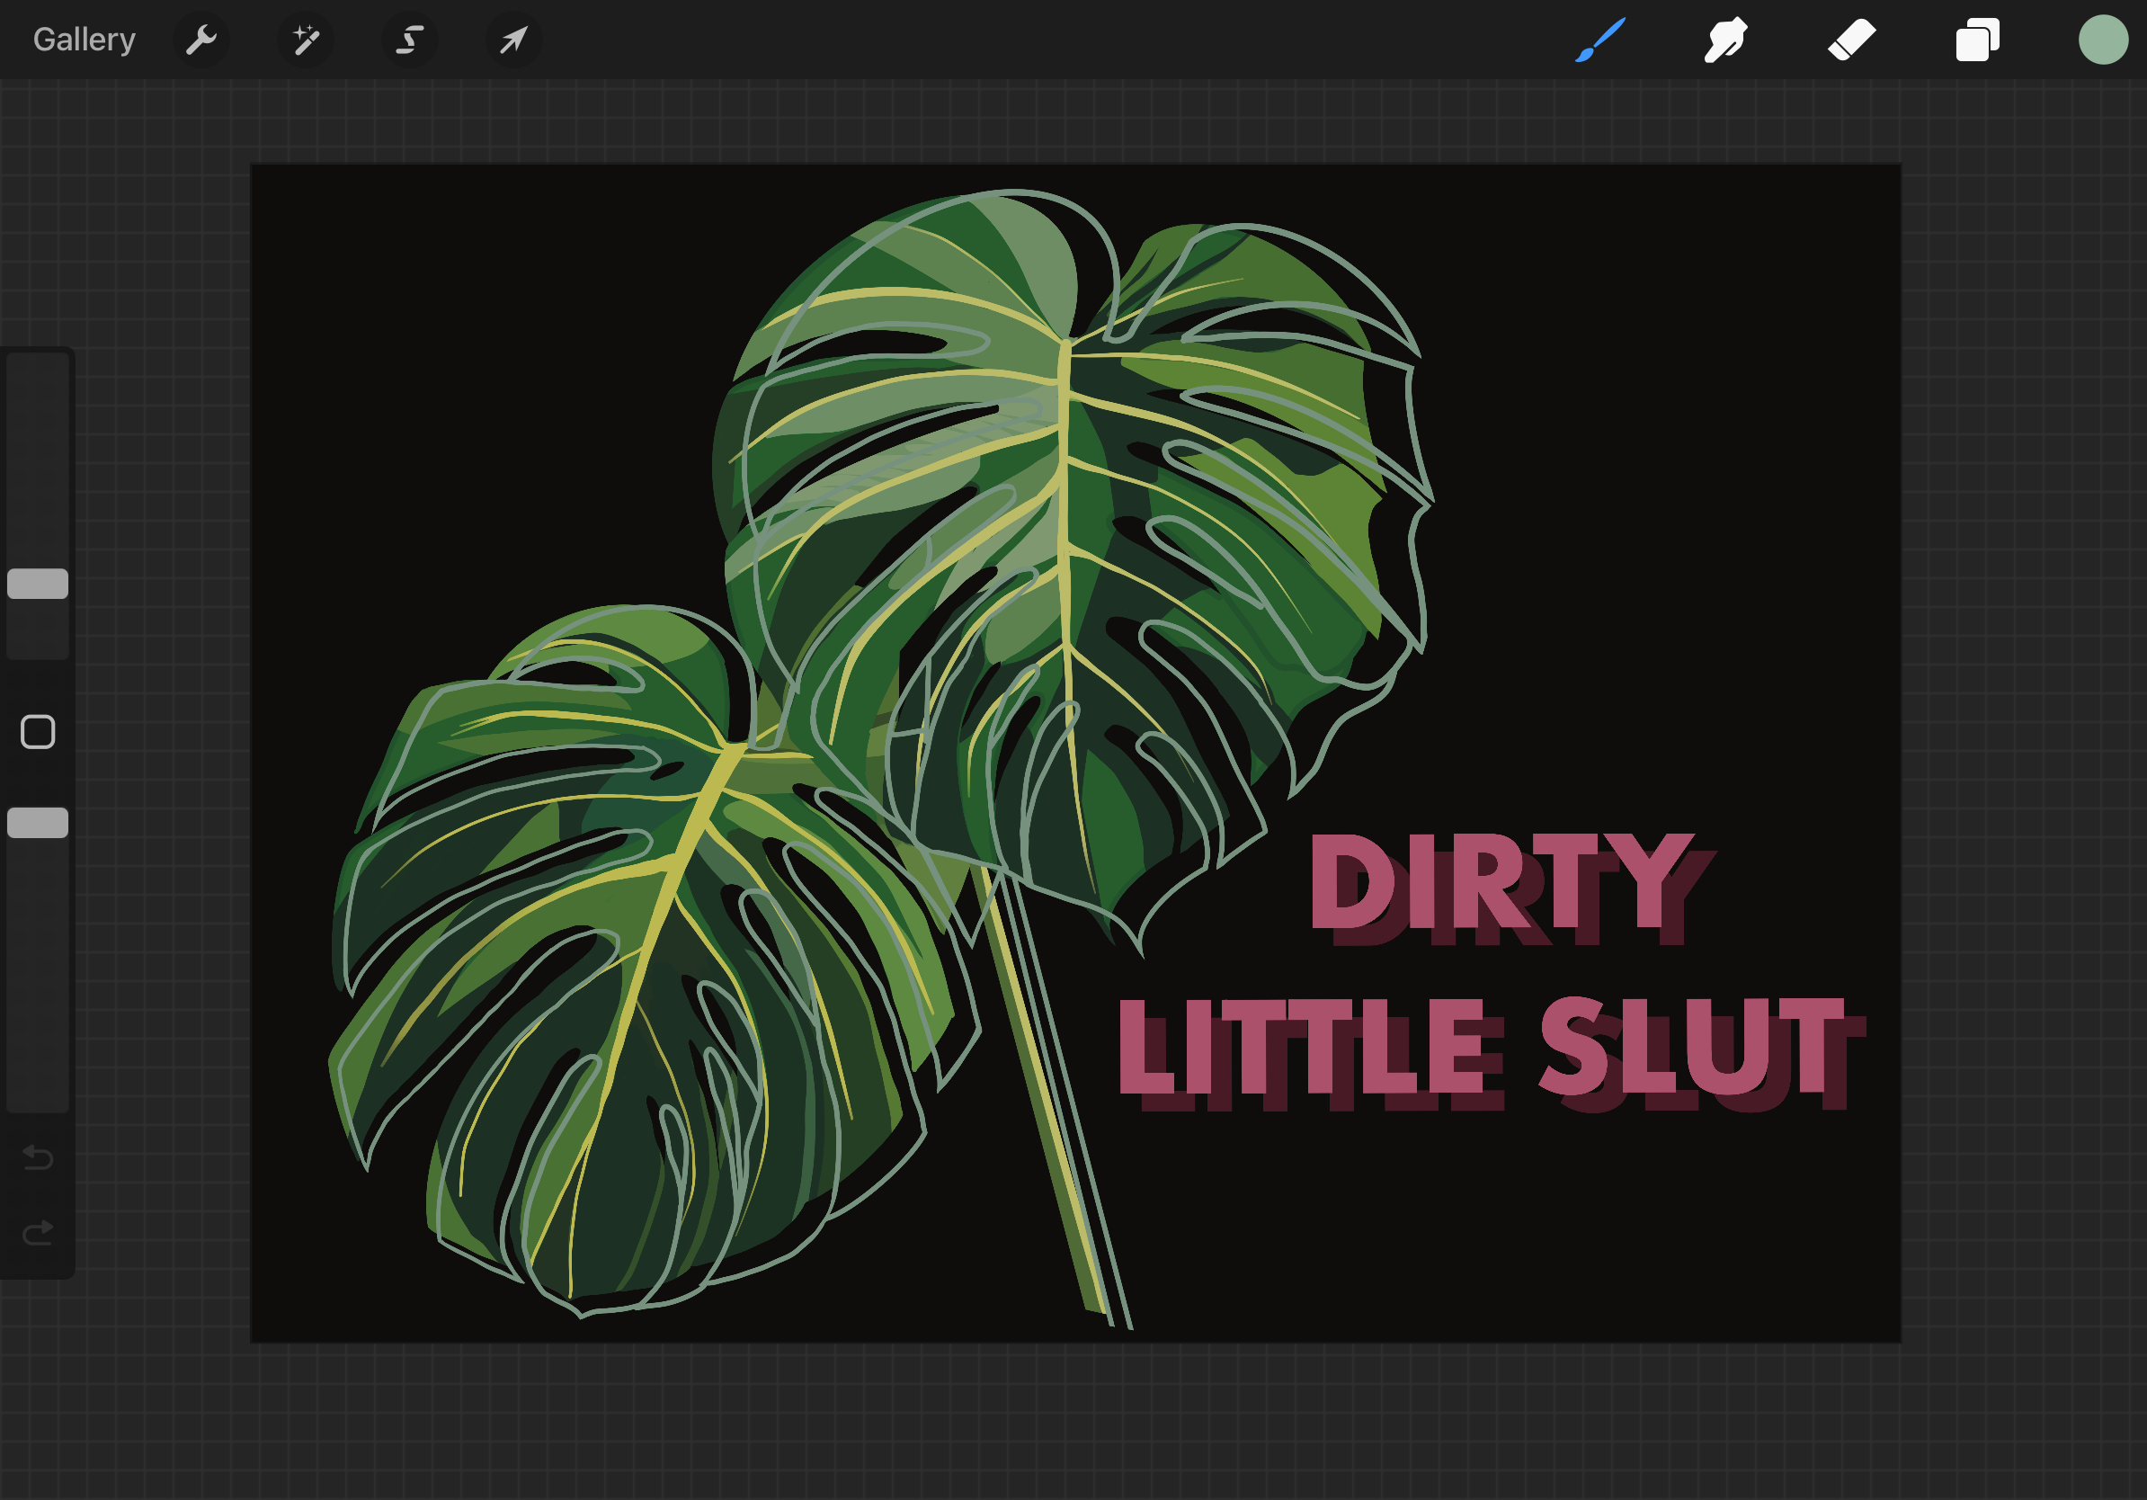Tap the Redo arrow in sidebar
This screenshot has height=1500, width=2147.
click(x=38, y=1234)
